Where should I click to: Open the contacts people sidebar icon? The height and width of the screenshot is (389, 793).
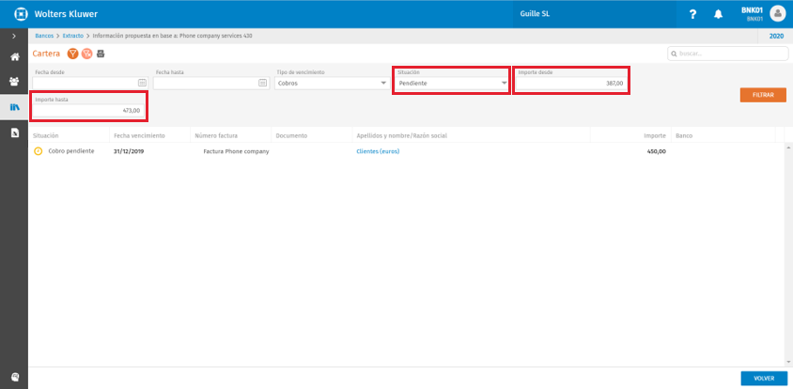coord(14,81)
